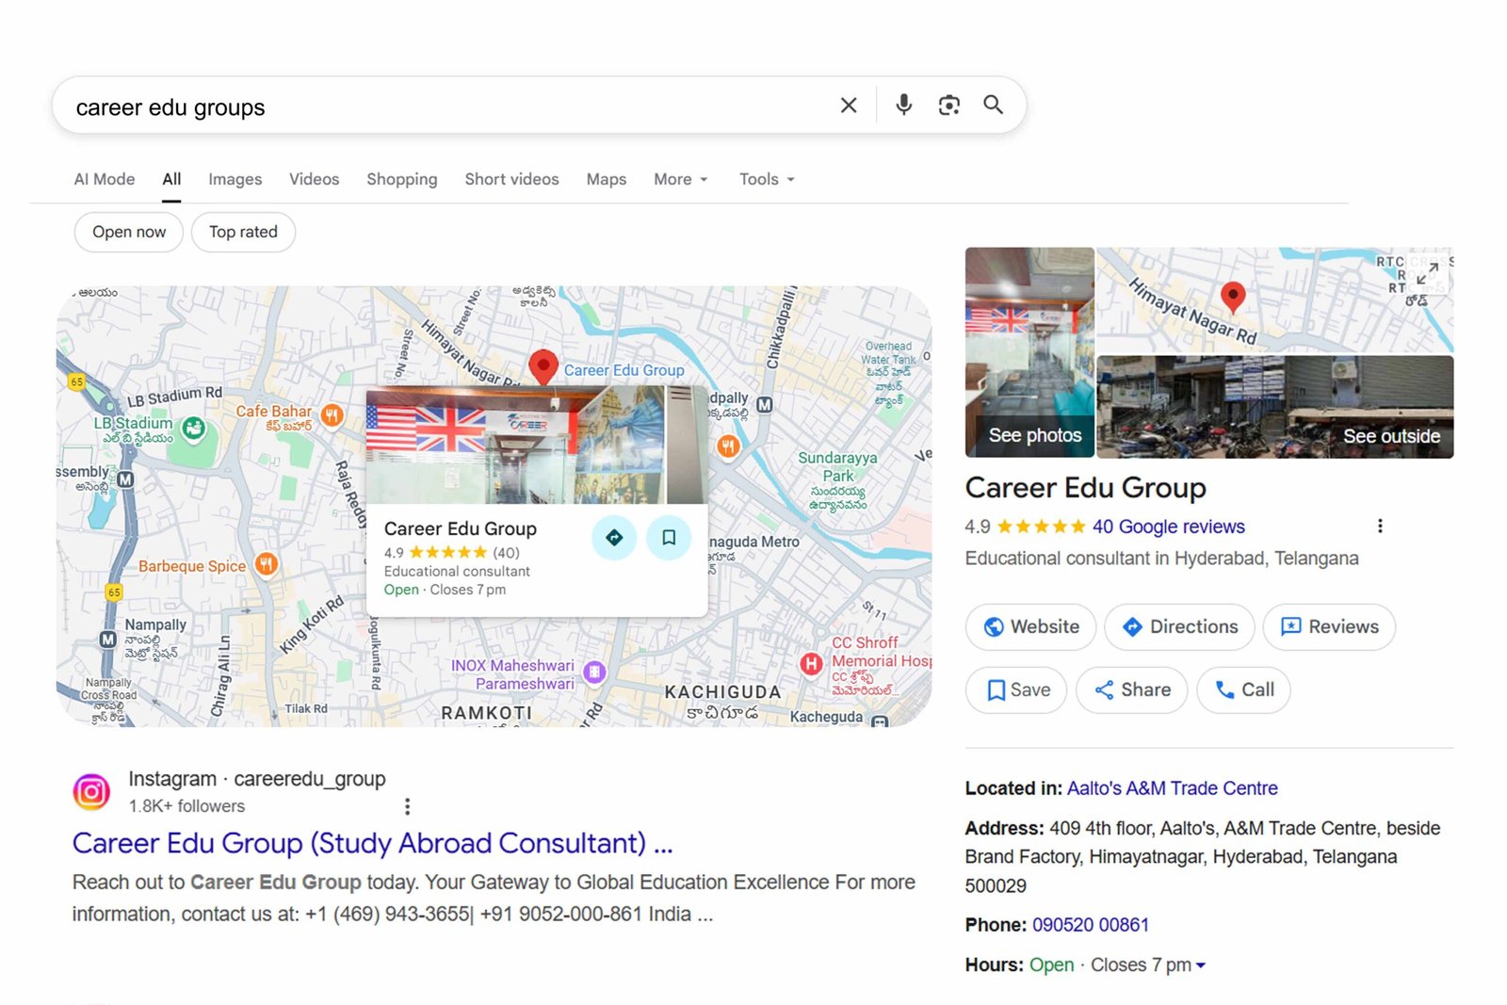This screenshot has height=1005, width=1507.
Task: Open the Tools dropdown
Action: pyautogui.click(x=766, y=179)
